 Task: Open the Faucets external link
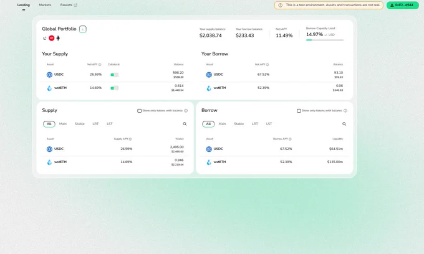click(69, 5)
